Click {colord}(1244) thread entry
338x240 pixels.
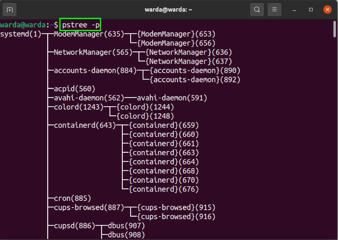tap(145, 107)
